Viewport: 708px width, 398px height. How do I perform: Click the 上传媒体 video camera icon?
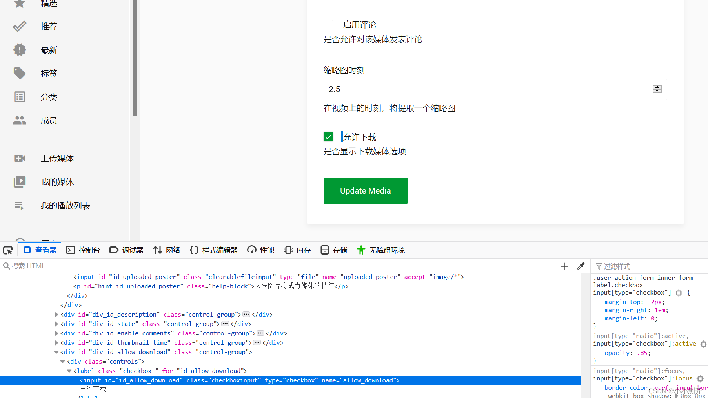(19, 158)
